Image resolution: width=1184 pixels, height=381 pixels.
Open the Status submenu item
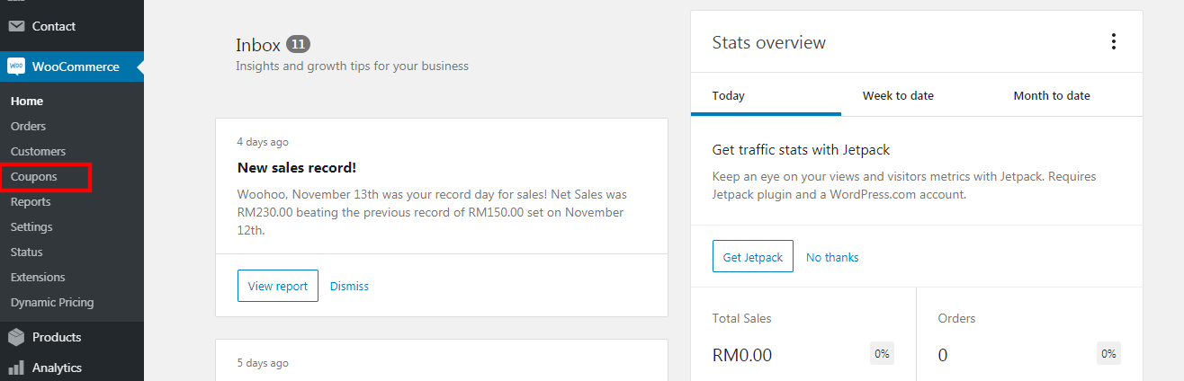pos(26,253)
